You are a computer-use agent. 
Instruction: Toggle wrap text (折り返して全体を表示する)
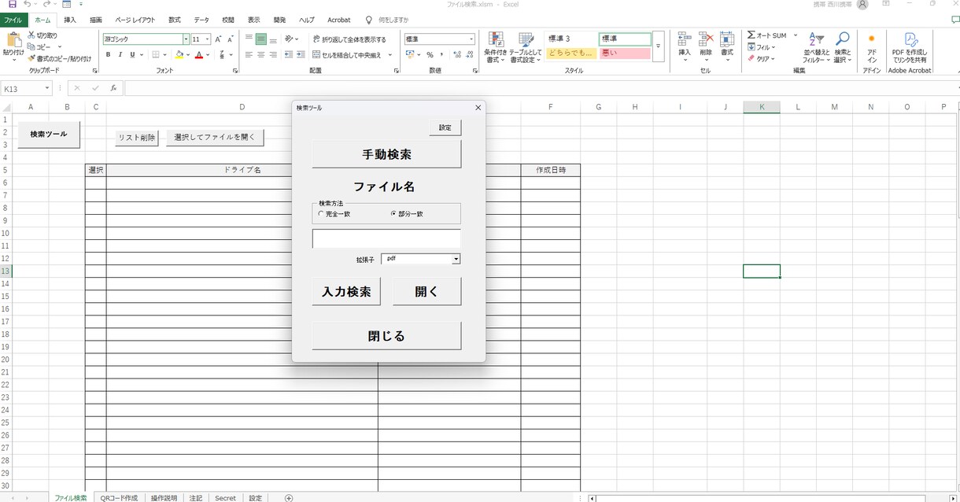(x=349, y=39)
